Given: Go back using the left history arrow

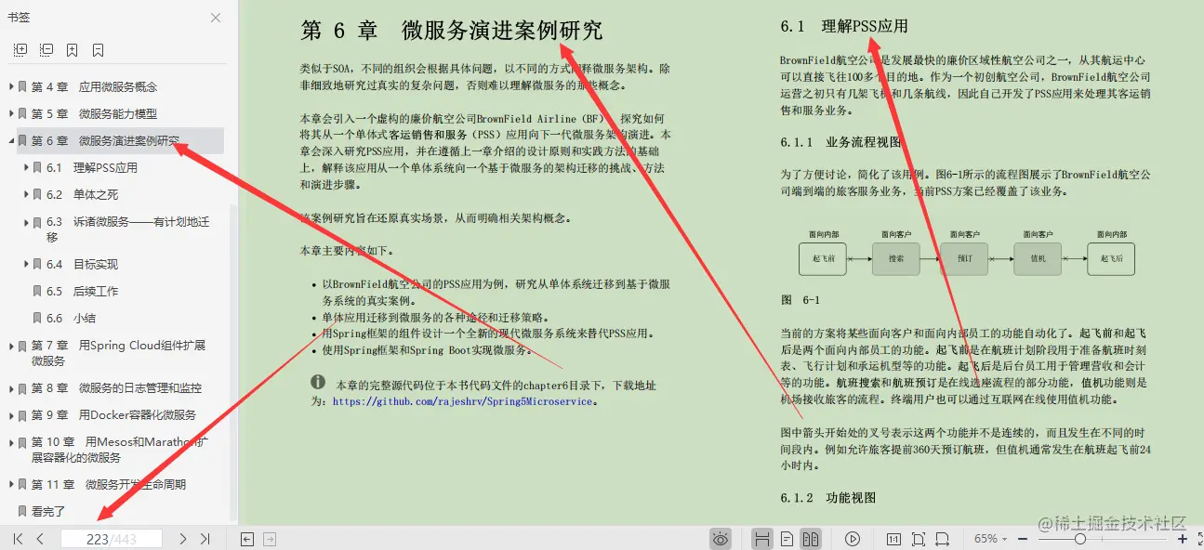Looking at the screenshot, I should coord(245,538).
